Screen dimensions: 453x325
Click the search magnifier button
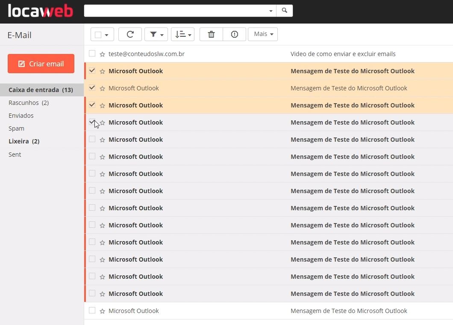(x=285, y=11)
